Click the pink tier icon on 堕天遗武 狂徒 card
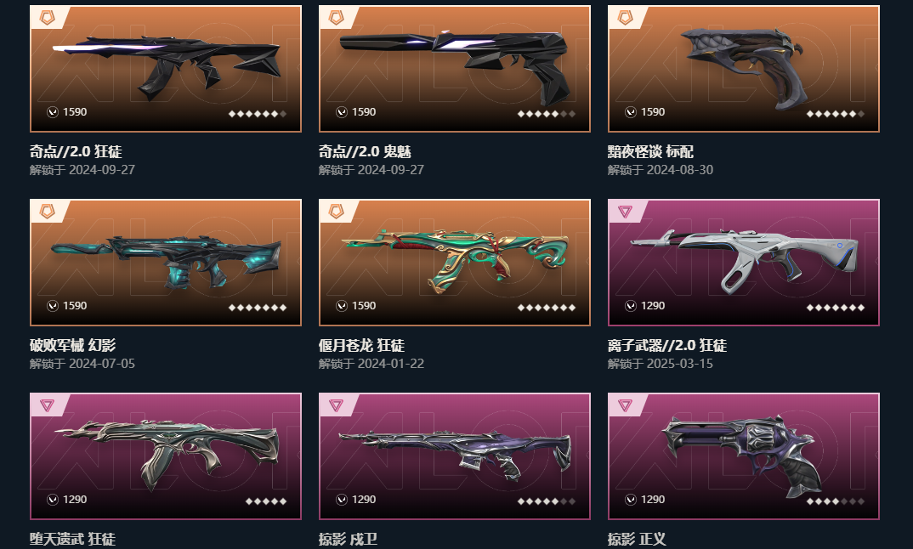 coord(47,405)
